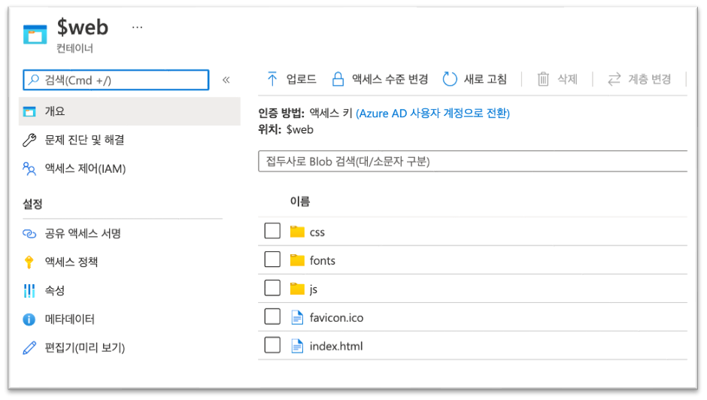Viewport: 707px width, 400px height.
Task: Click the key icon for 액세스 정책
Action: [29, 262]
